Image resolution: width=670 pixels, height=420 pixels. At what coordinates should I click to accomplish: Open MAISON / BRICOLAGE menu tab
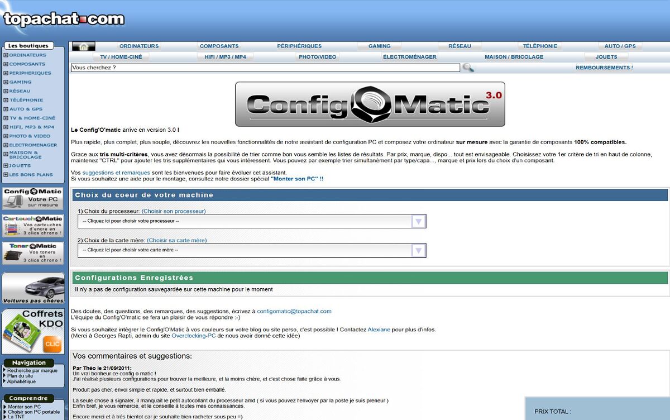514,57
